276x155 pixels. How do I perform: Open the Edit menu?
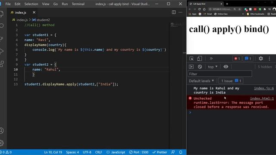coord(17,4)
